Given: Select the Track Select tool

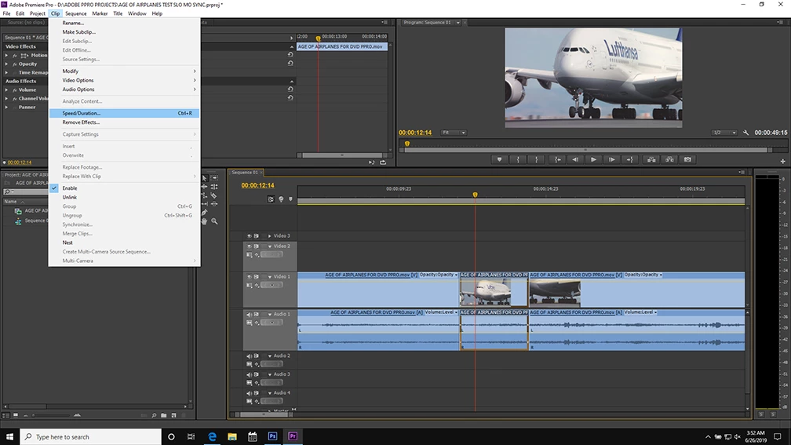Looking at the screenshot, I should coord(214,178).
